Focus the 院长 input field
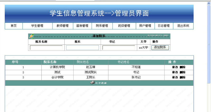This screenshot has height=112, width=211. [83, 48]
